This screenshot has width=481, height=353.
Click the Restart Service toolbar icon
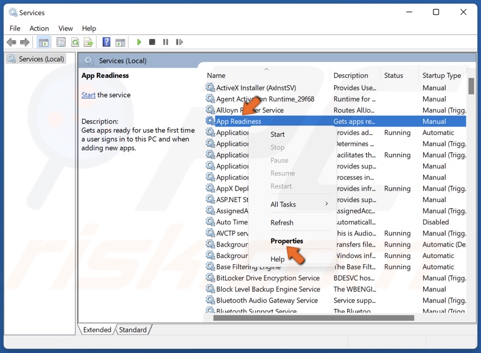[x=180, y=42]
